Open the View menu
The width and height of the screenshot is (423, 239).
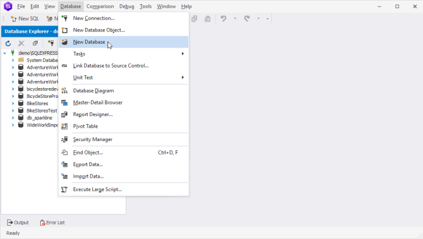pyautogui.click(x=50, y=6)
